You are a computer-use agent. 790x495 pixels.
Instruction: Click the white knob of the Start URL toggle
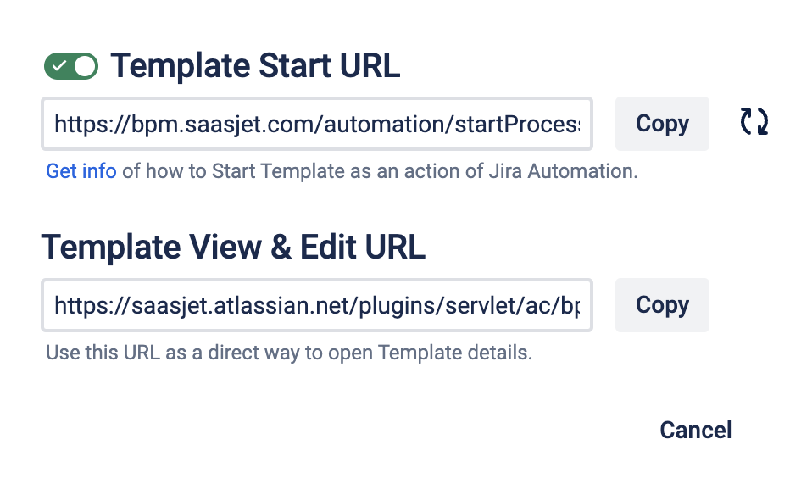click(85, 66)
